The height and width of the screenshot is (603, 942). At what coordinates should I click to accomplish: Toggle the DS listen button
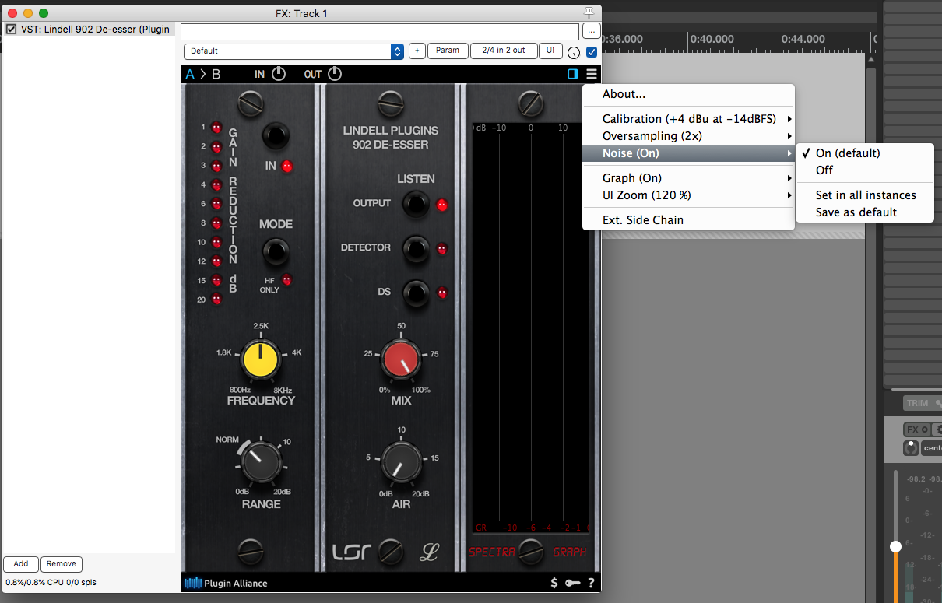tap(416, 293)
